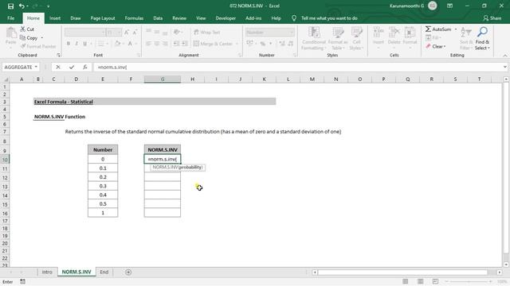This screenshot has width=510, height=286.
Task: Toggle Bold formatting
Action: (69, 44)
